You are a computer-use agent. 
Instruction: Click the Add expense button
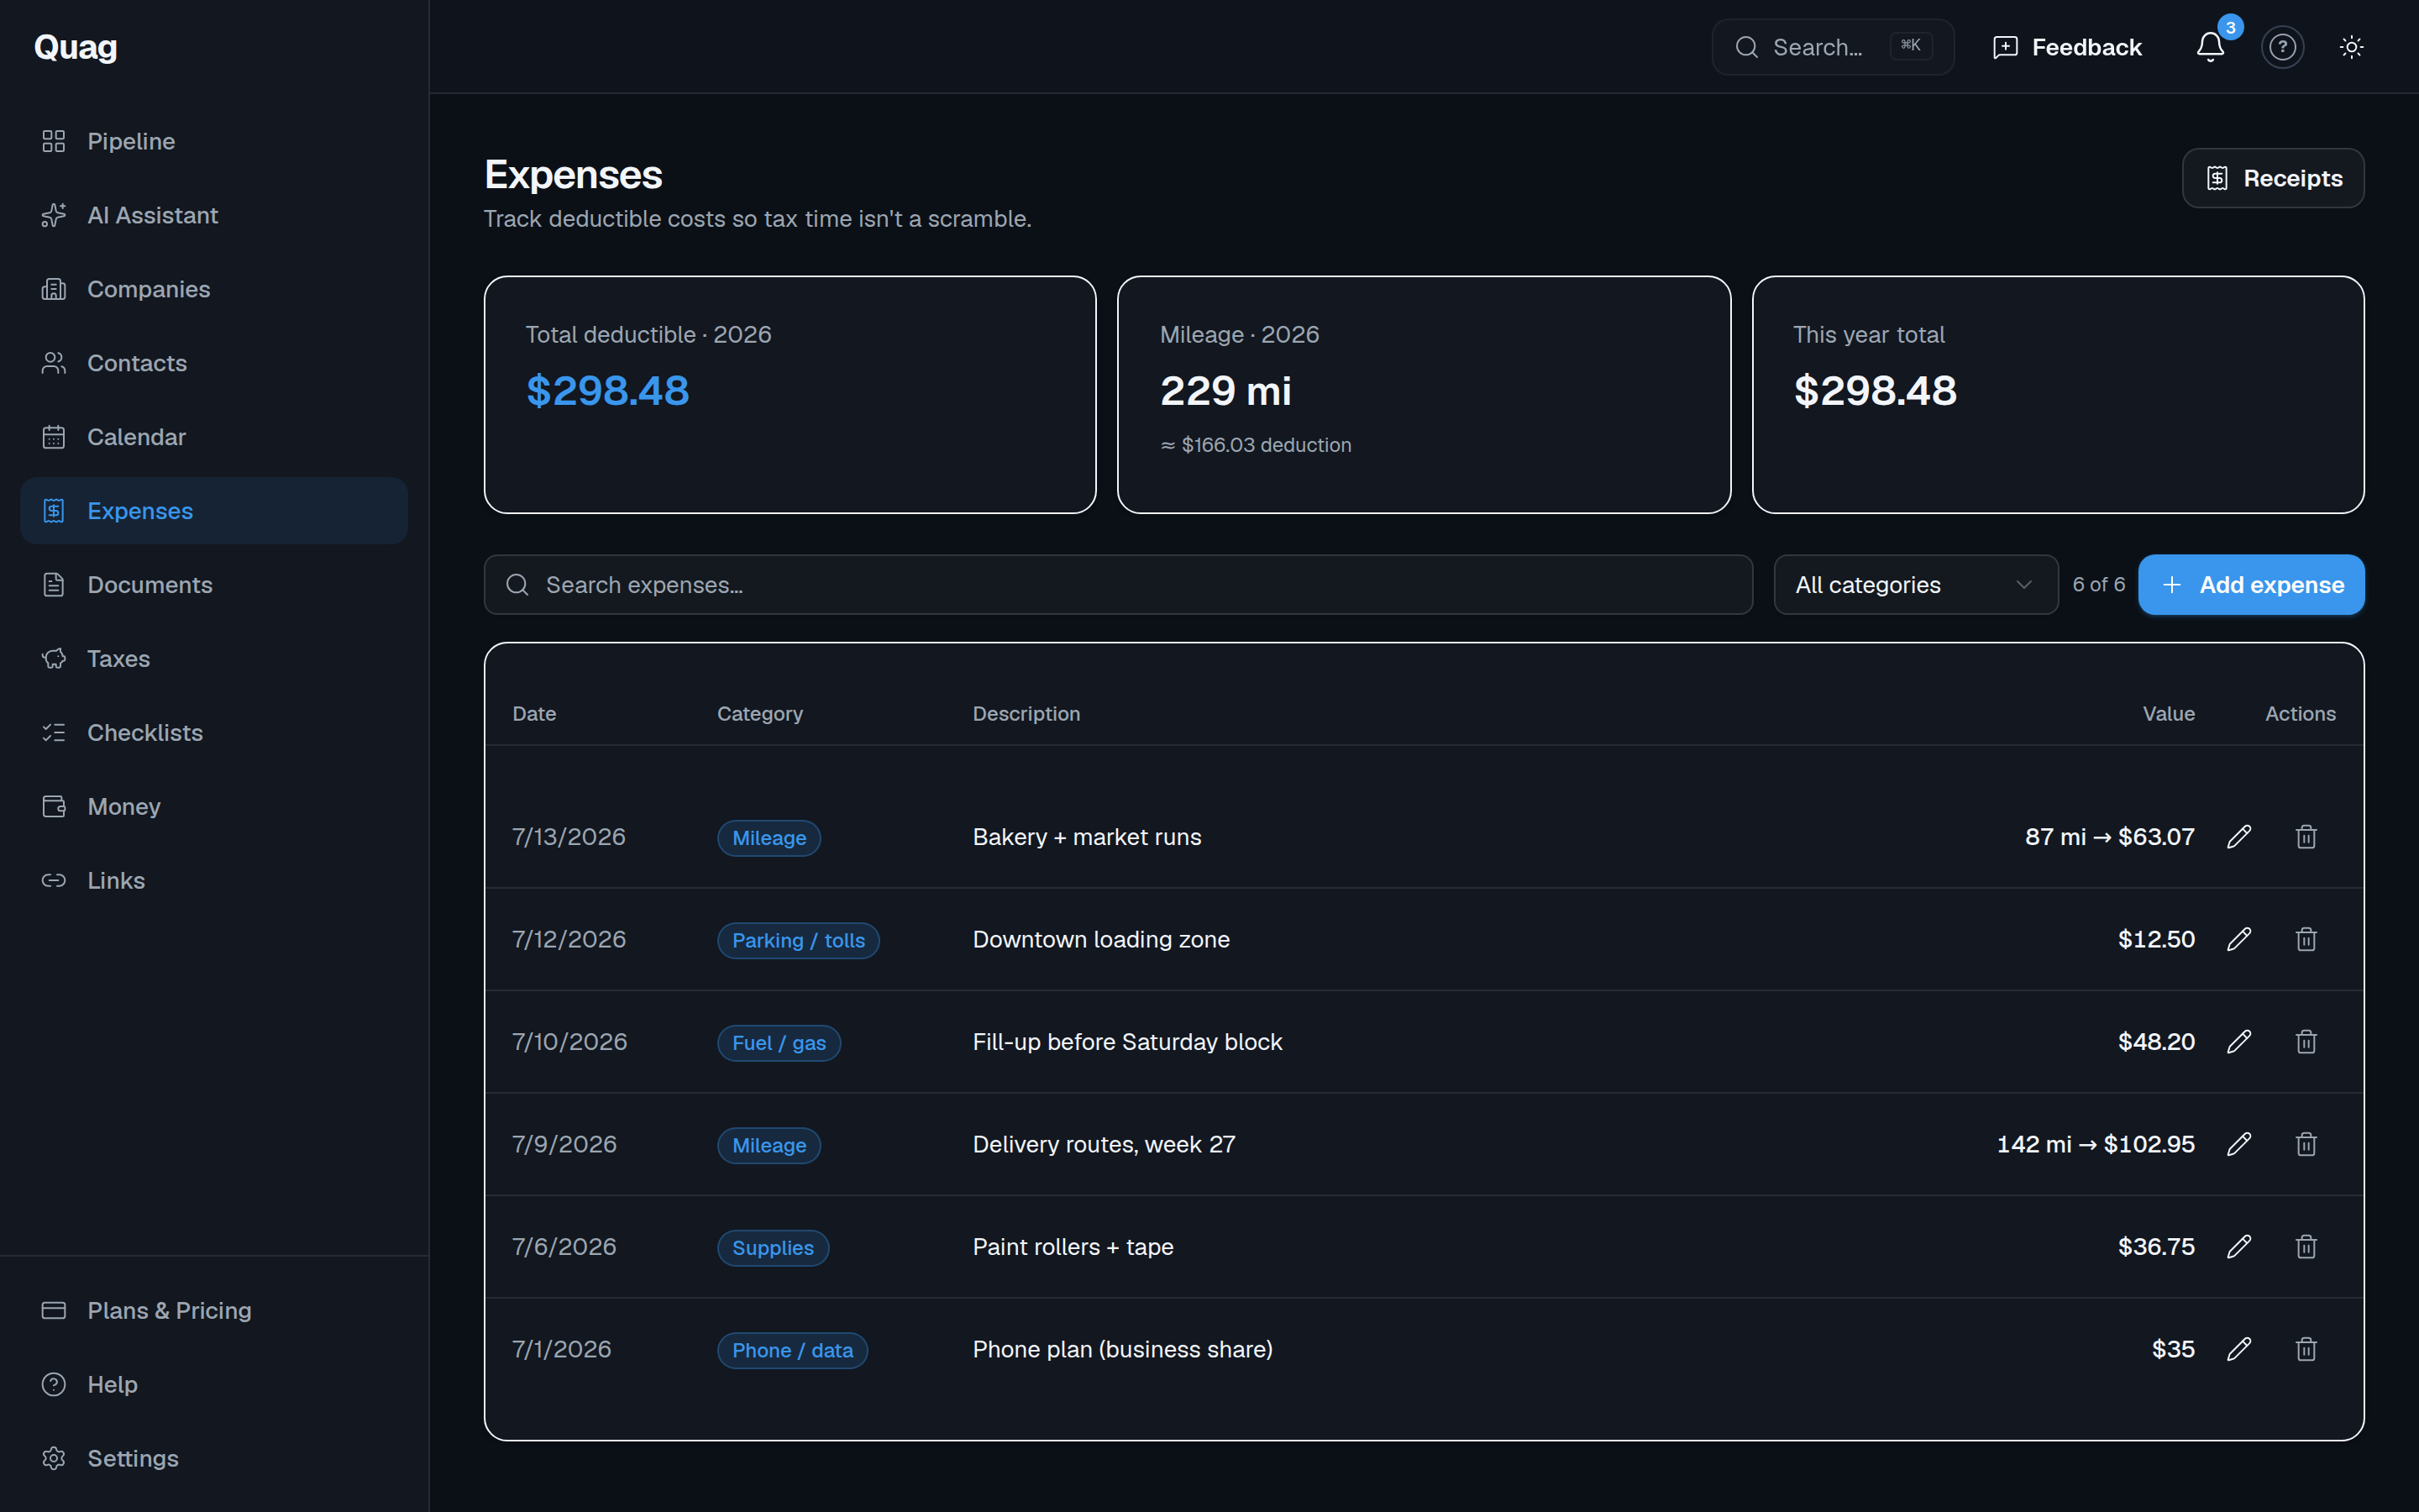[x=2251, y=585]
